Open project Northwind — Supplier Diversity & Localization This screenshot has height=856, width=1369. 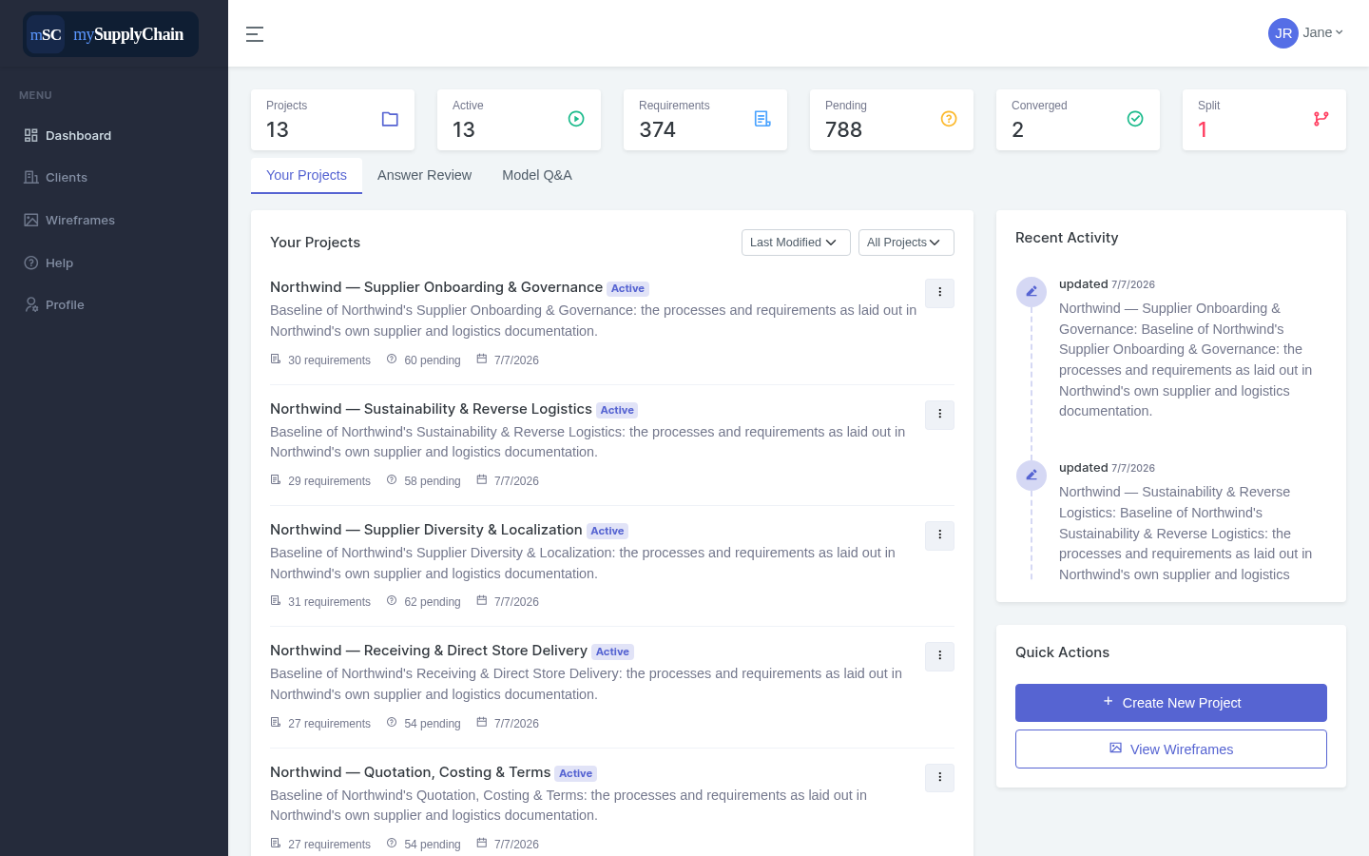click(x=426, y=530)
